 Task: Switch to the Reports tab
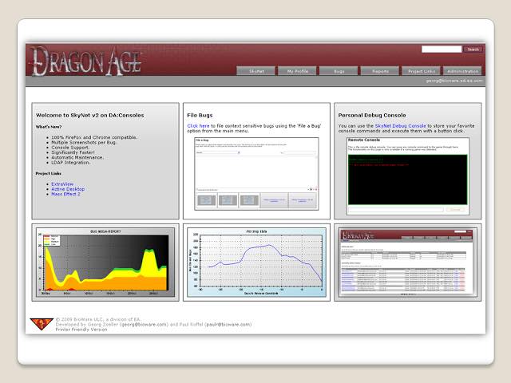(x=379, y=71)
